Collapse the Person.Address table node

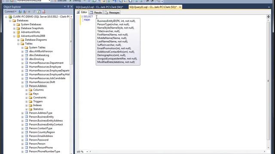click(22, 86)
